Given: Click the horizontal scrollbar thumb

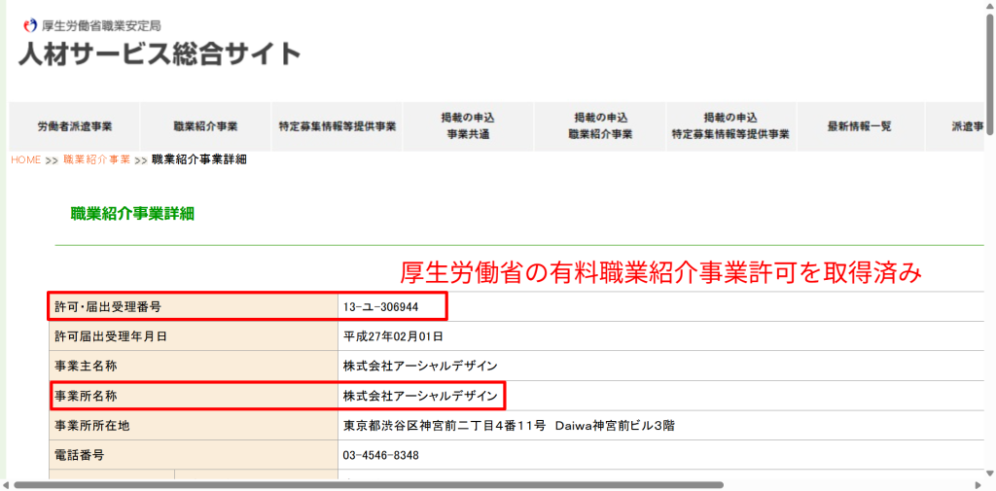Looking at the screenshot, I should click(x=369, y=485).
